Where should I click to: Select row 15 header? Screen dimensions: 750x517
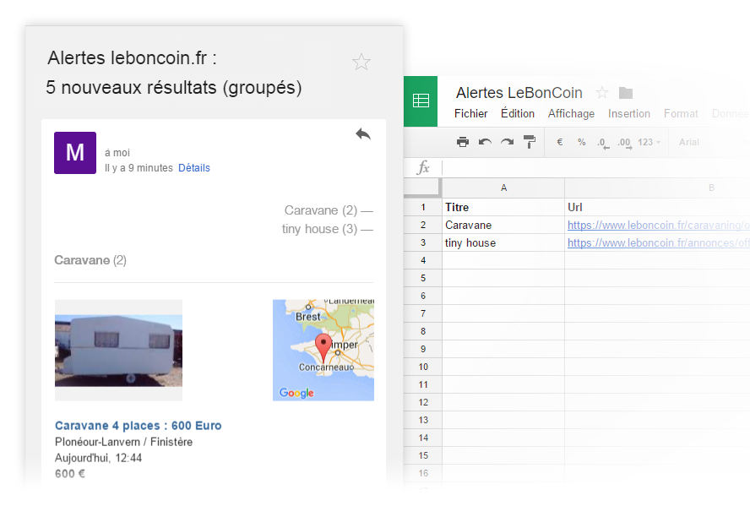click(423, 455)
